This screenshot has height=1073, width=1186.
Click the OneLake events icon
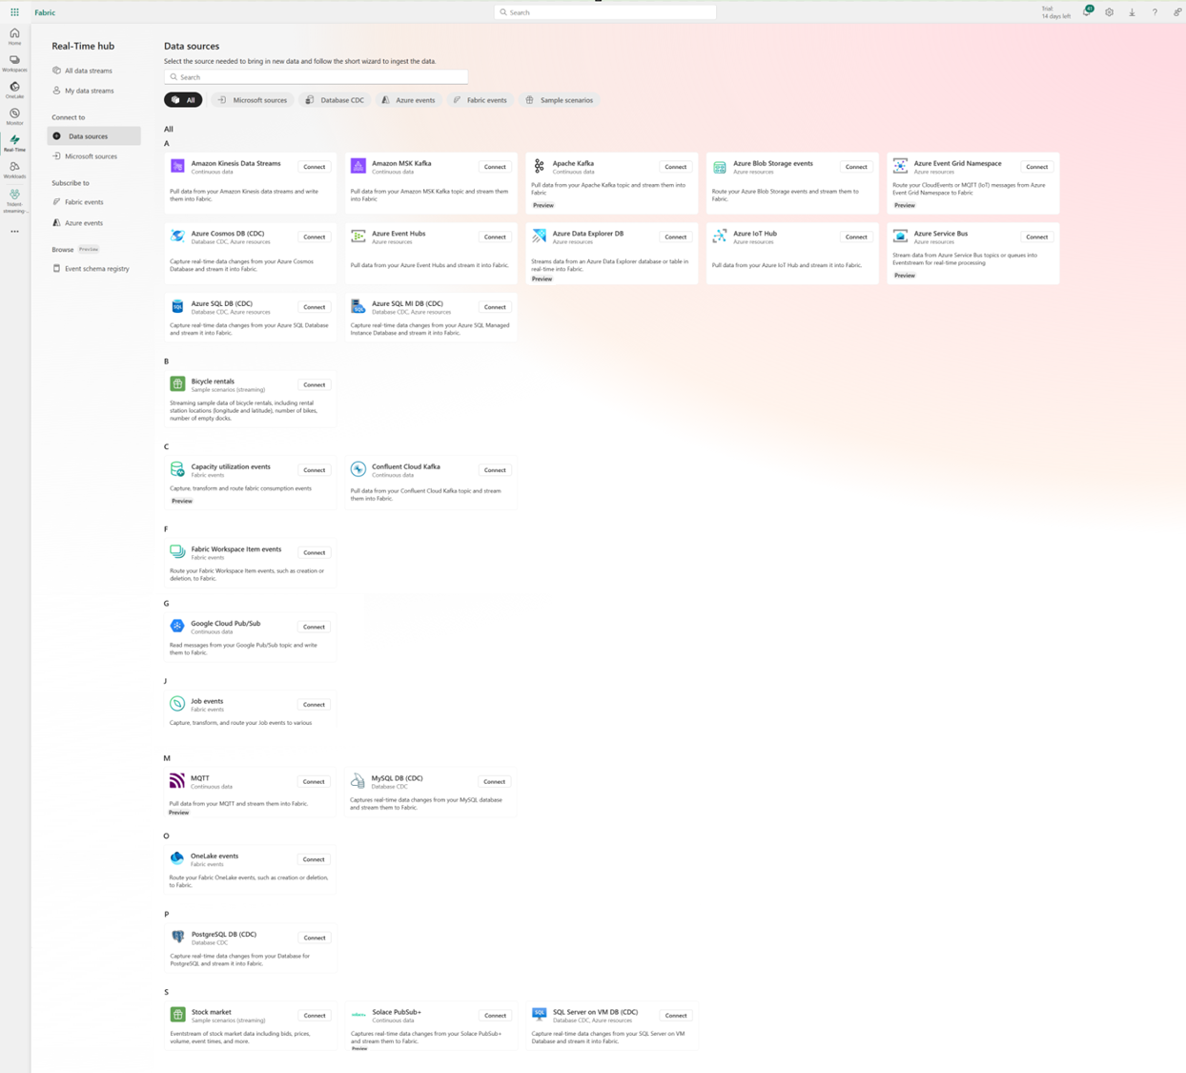coord(177,859)
